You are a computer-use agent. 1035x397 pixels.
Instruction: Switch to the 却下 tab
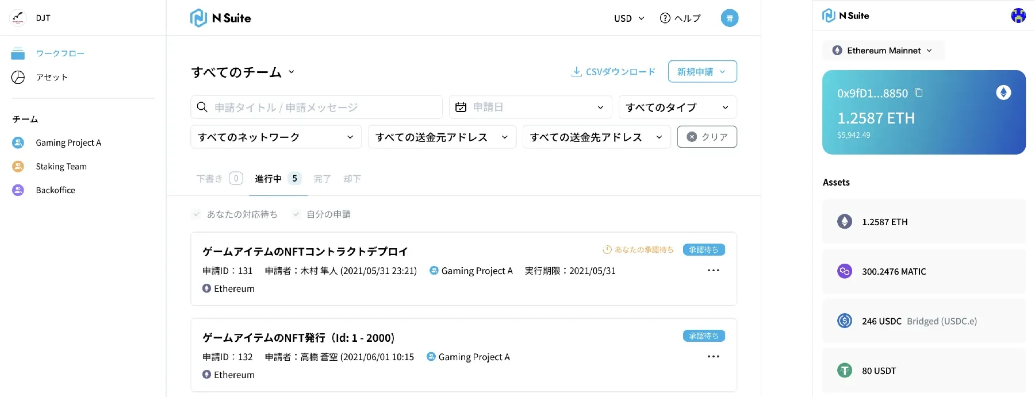click(352, 179)
